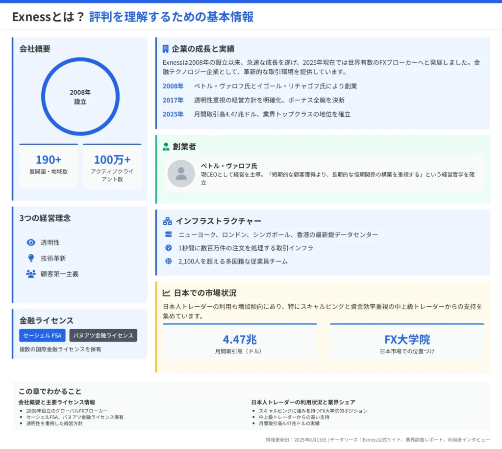Click the blue 2017年 timeline year label
502x449 pixels.
[173, 100]
